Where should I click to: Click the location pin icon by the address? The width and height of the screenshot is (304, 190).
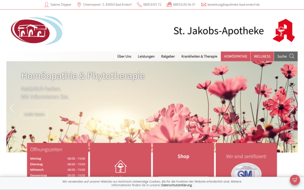(79, 5)
